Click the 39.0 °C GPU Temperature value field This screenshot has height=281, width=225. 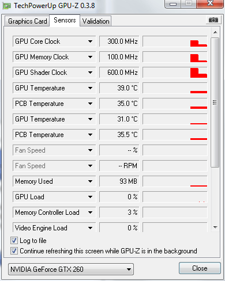pyautogui.click(x=119, y=88)
